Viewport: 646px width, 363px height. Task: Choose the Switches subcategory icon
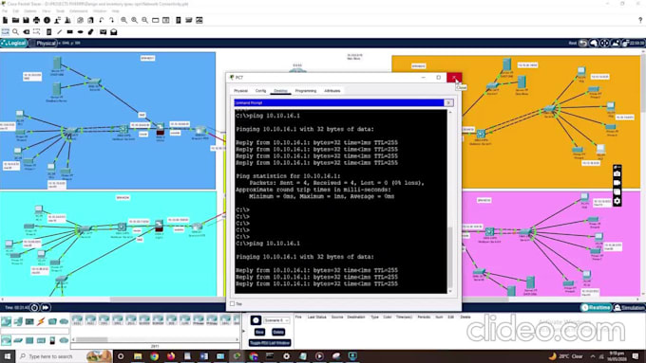click(x=18, y=340)
